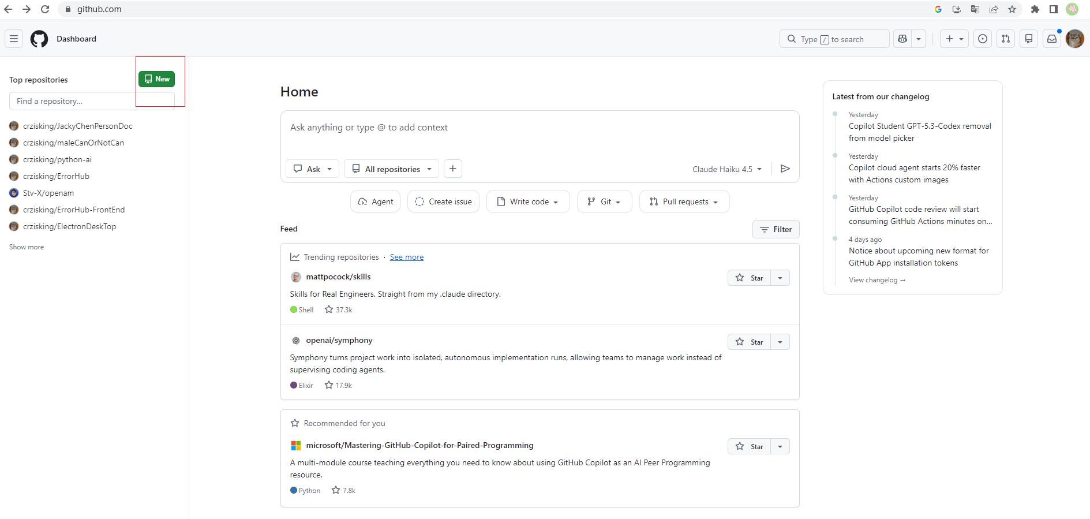This screenshot has width=1090, height=519.
Task: Click the green New repository button
Action: pyautogui.click(x=156, y=79)
